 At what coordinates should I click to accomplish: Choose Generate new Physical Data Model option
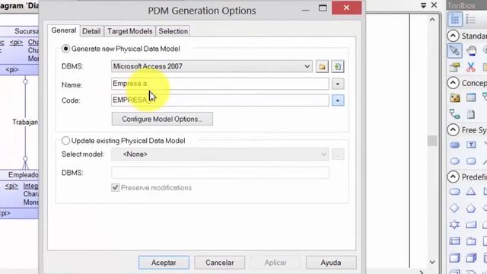tap(65, 49)
